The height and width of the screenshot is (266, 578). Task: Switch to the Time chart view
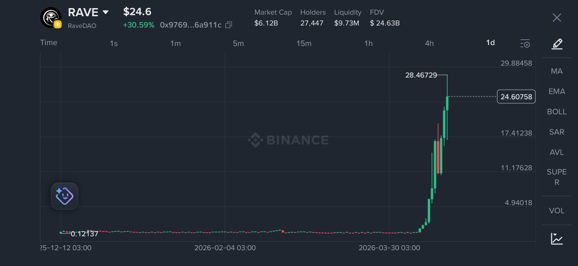(49, 42)
